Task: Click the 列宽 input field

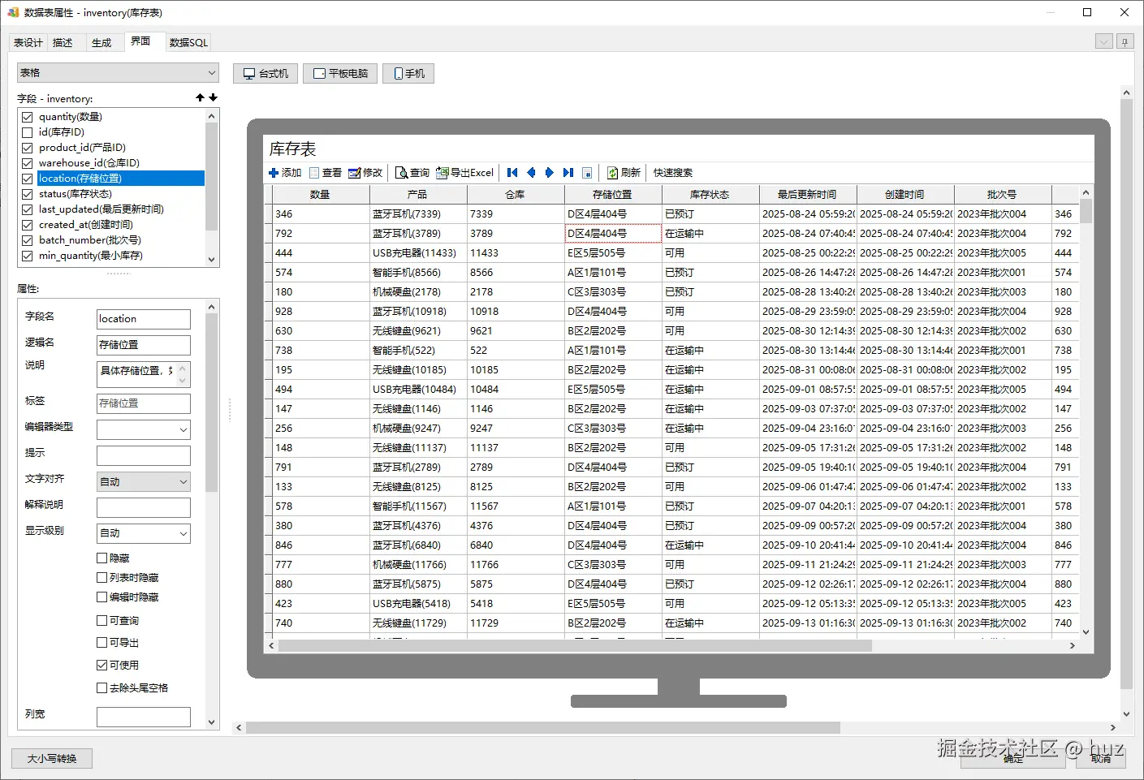Action: (x=144, y=717)
